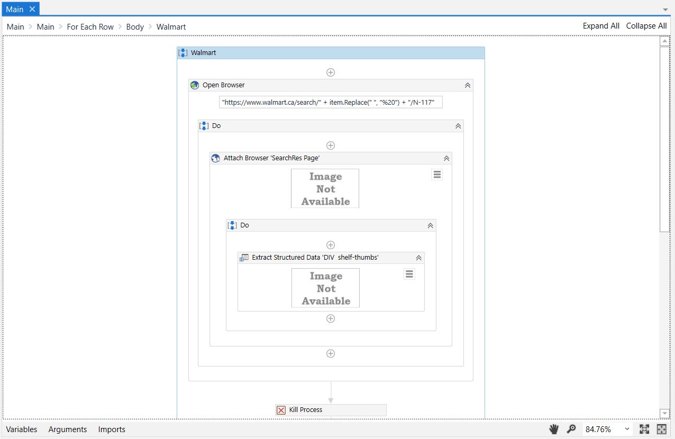
Task: Add activity below Extract Structured Data
Action: (331, 318)
